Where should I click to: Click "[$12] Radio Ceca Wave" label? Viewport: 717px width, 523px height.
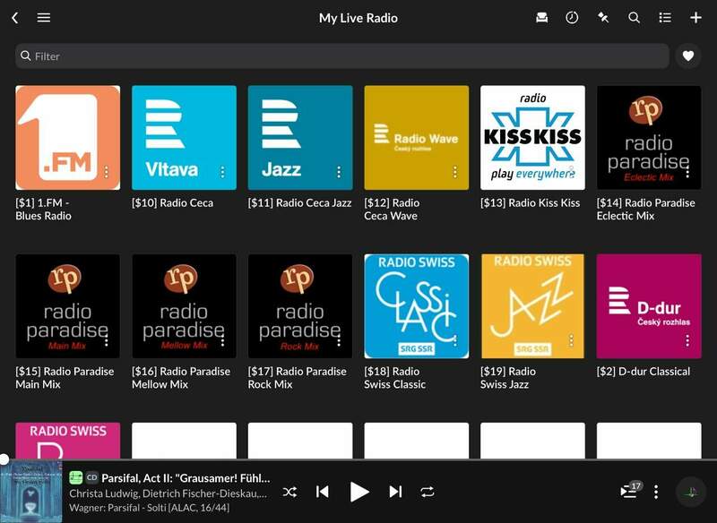click(x=392, y=210)
